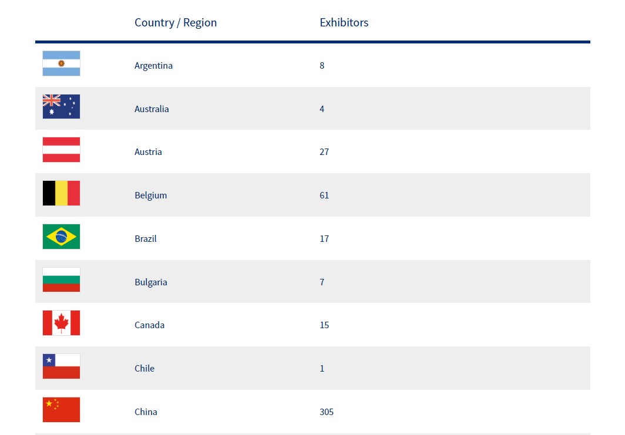Viewport: 625px width, 435px height.
Task: Click the Country / Region column header
Action: (x=175, y=23)
